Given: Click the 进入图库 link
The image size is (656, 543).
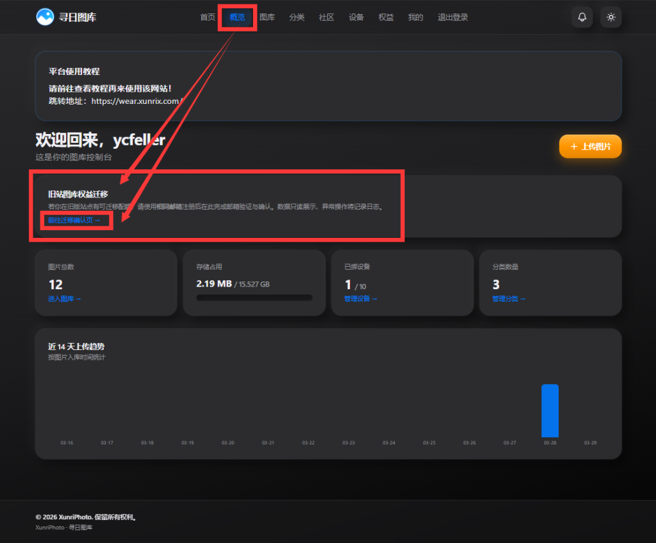Looking at the screenshot, I should [64, 299].
